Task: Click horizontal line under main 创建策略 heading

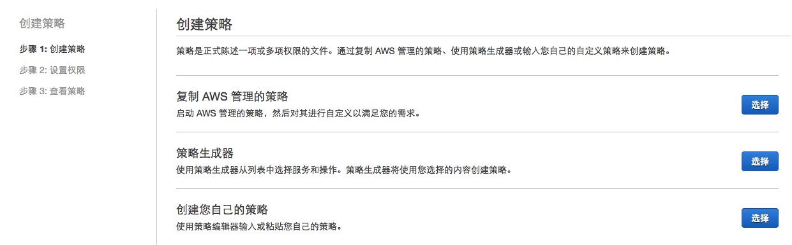Action: coord(484,36)
